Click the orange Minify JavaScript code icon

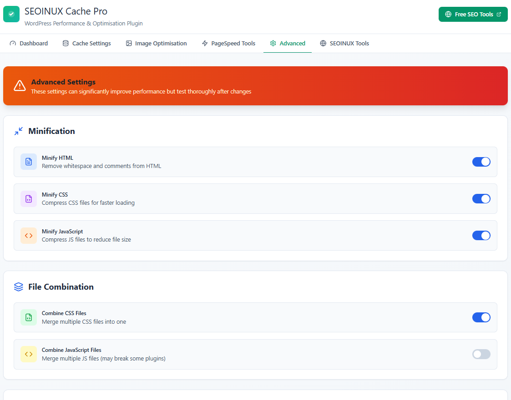[x=29, y=235]
